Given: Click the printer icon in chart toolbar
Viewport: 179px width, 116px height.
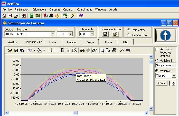Looking at the screenshot, I should [x=114, y=50].
